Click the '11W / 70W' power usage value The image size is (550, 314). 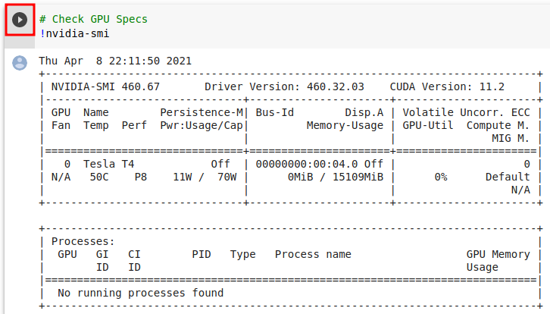pos(205,177)
